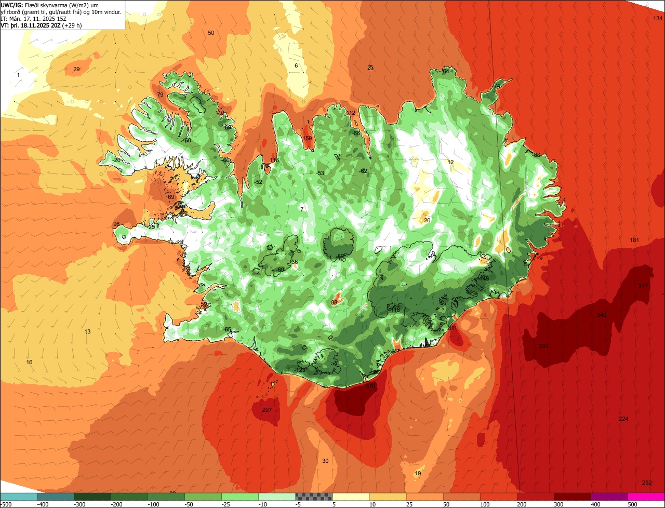Click the teal legend swatch labeled -400
This screenshot has width=665, height=508.
[x=55, y=497]
